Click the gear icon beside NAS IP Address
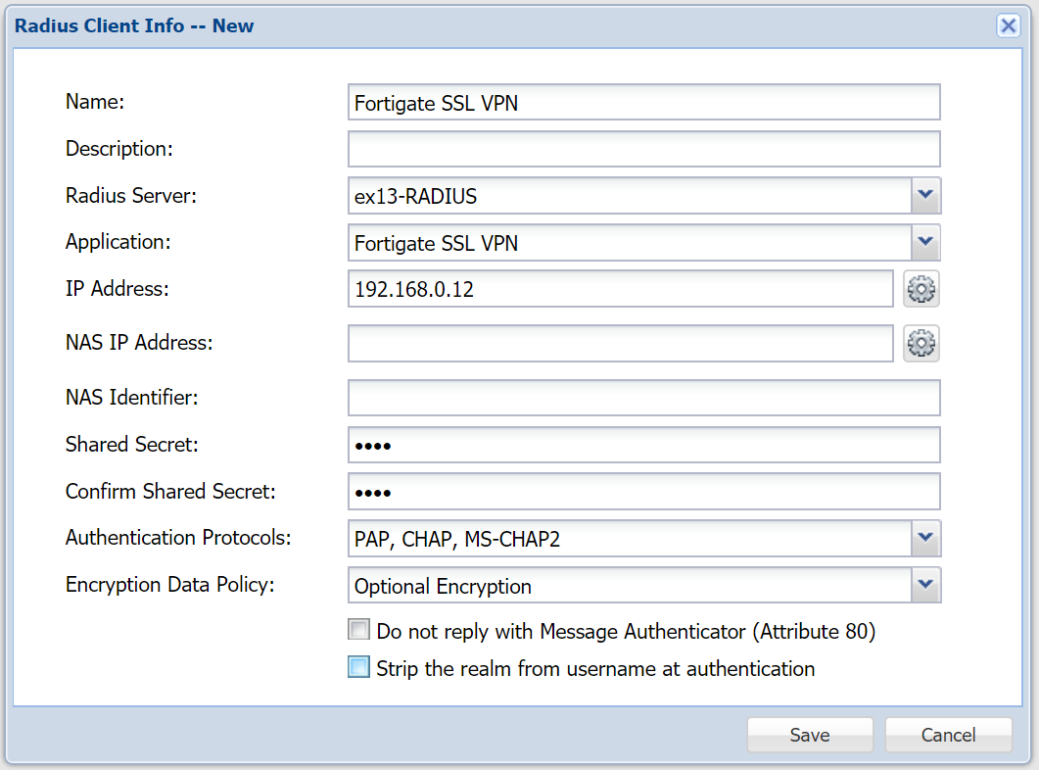 pyautogui.click(x=921, y=343)
